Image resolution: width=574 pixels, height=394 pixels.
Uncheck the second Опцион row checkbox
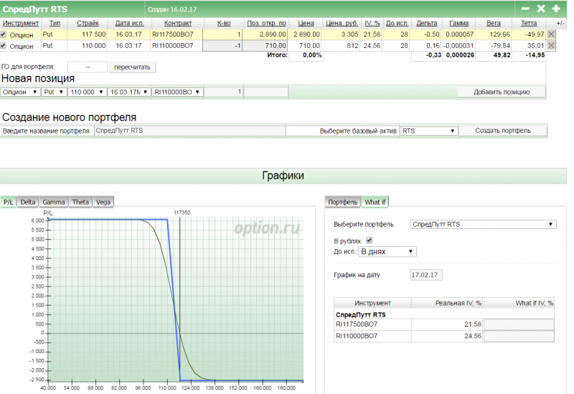(4, 46)
